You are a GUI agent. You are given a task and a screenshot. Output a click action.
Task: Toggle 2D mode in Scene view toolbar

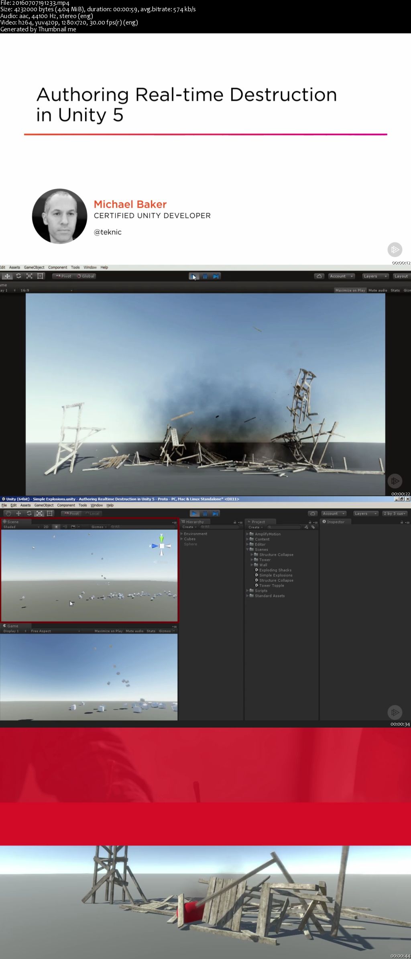pos(46,527)
